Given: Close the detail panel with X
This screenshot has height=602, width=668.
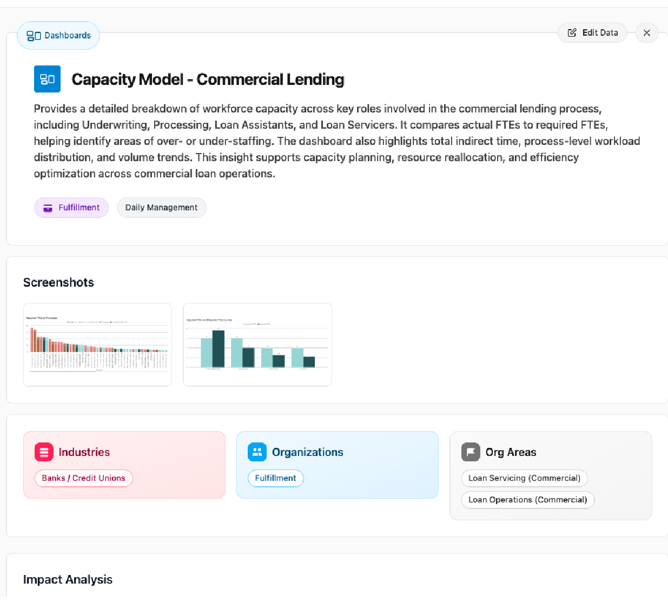Looking at the screenshot, I should point(646,33).
